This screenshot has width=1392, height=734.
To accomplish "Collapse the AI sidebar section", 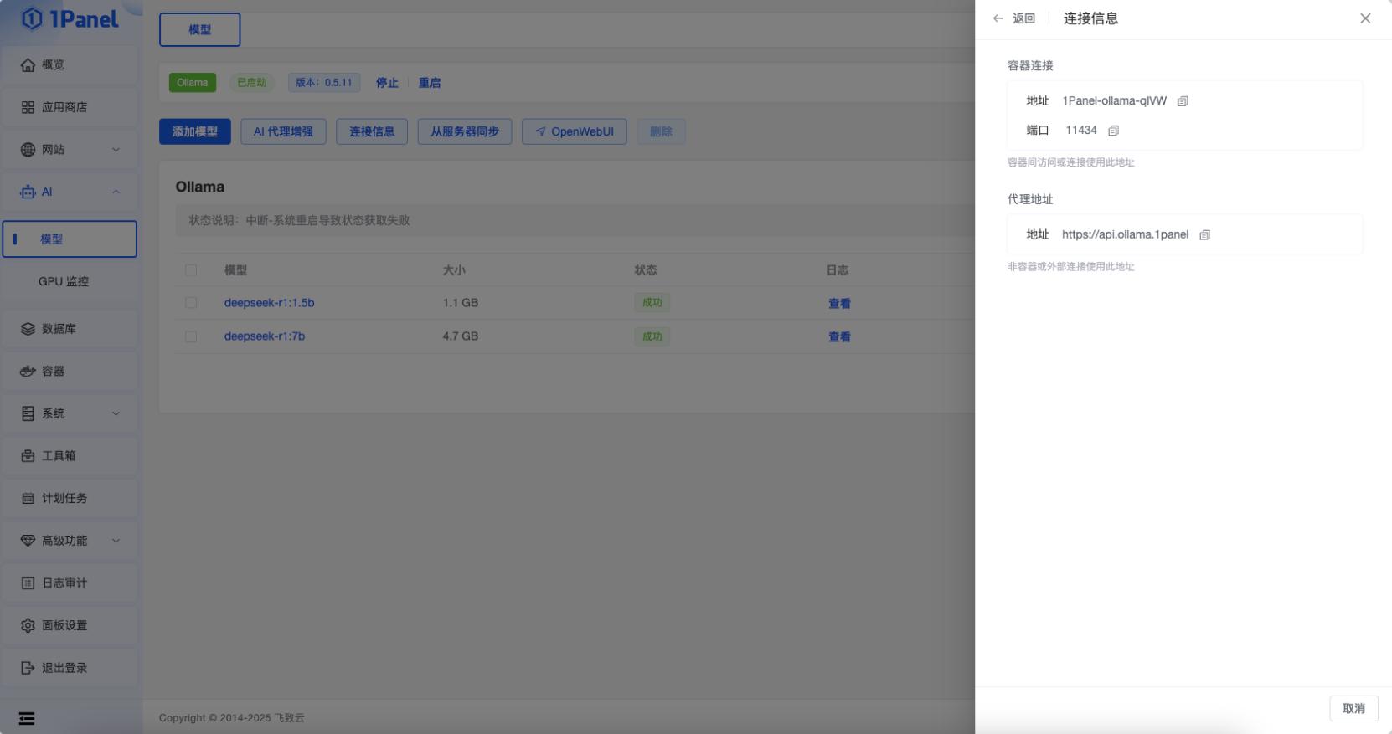I will [70, 192].
